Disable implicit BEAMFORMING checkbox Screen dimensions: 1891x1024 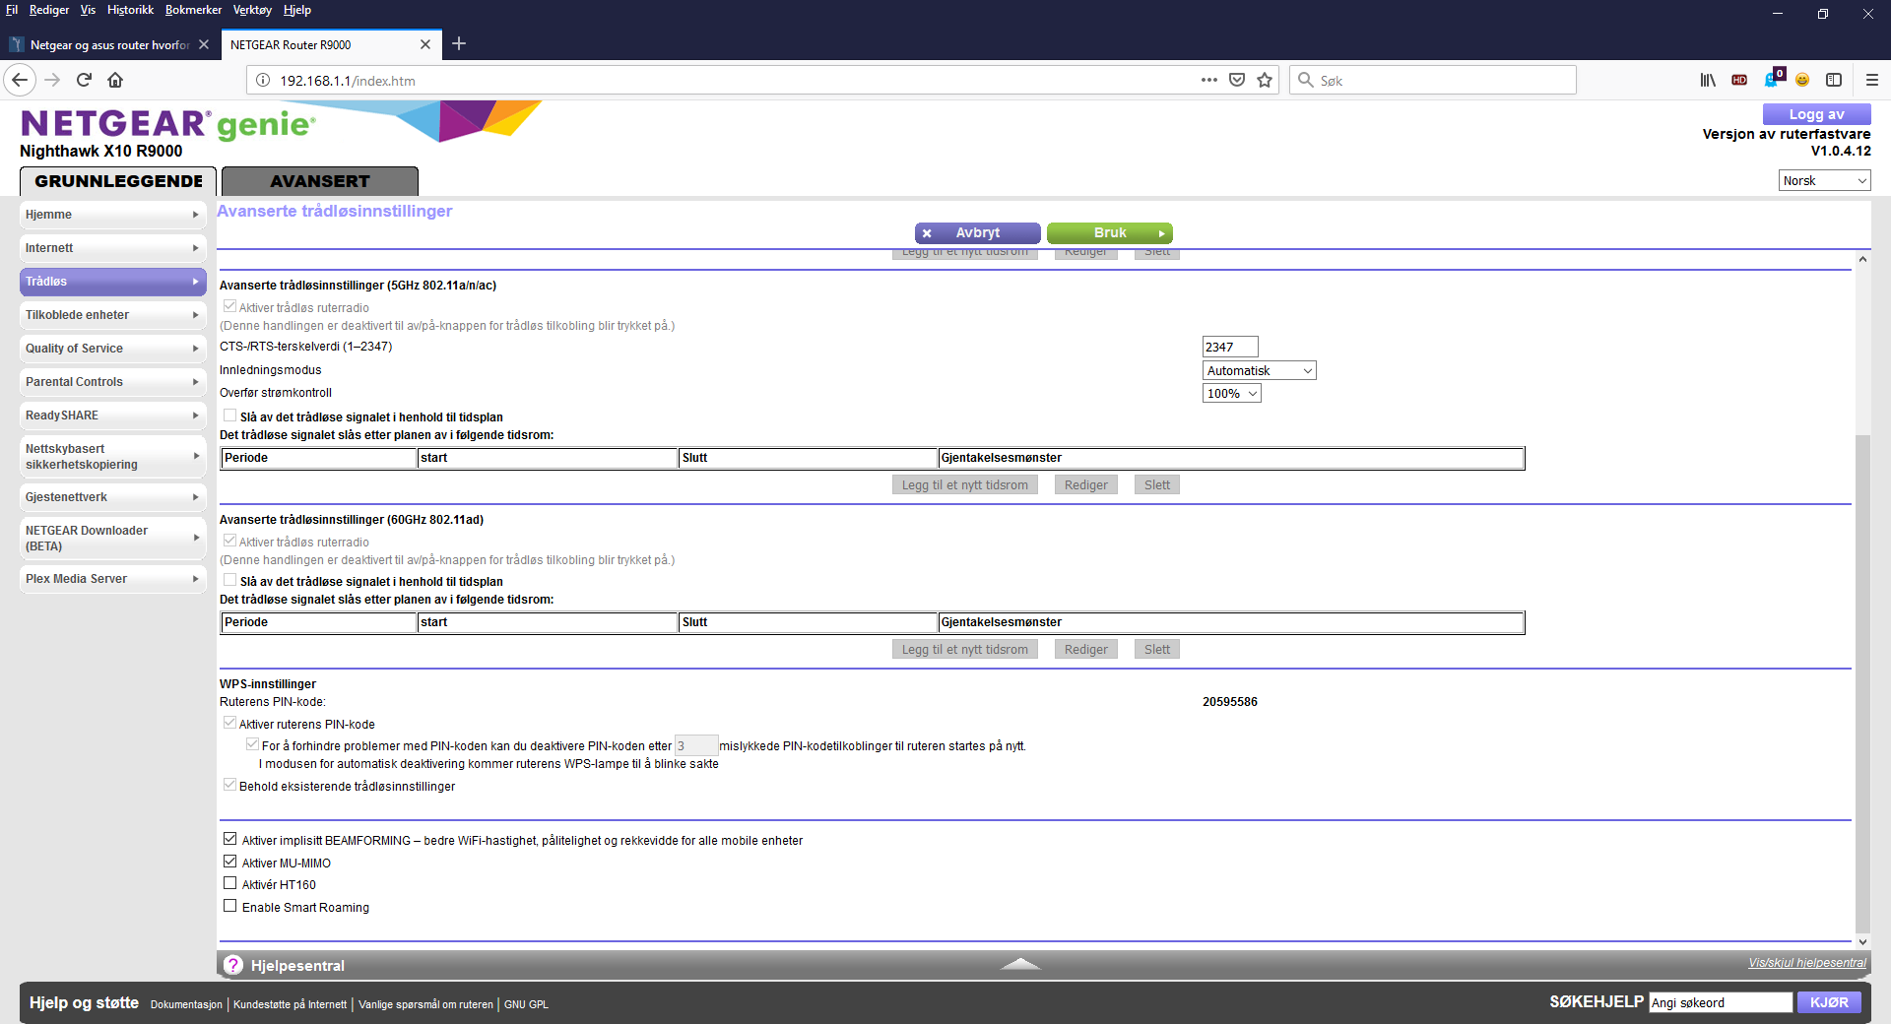coord(229,839)
